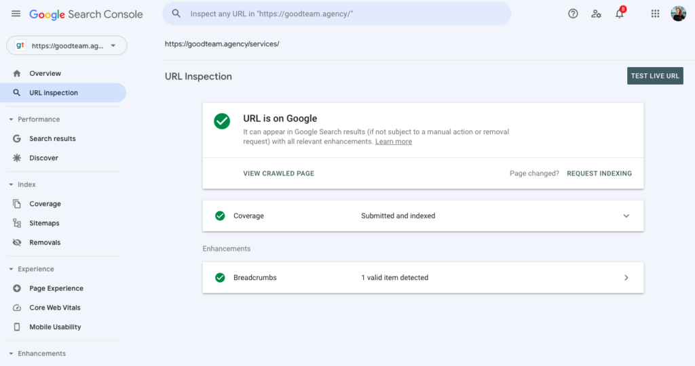Click the Sitemaps tree icon
This screenshot has width=695, height=366.
(17, 223)
